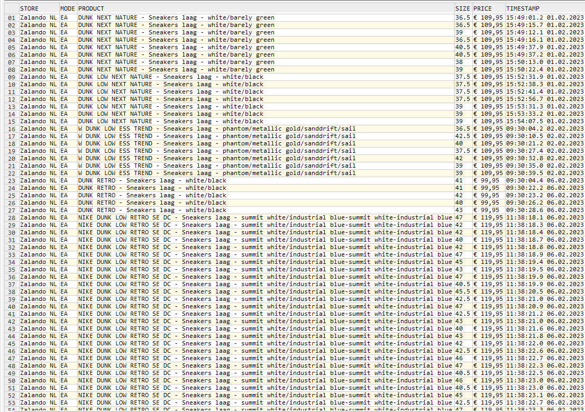Image resolution: width=585 pixels, height=412 pixels.
Task: Click timestamp 15:54:07.5 01.02.2023
Action: click(545, 121)
